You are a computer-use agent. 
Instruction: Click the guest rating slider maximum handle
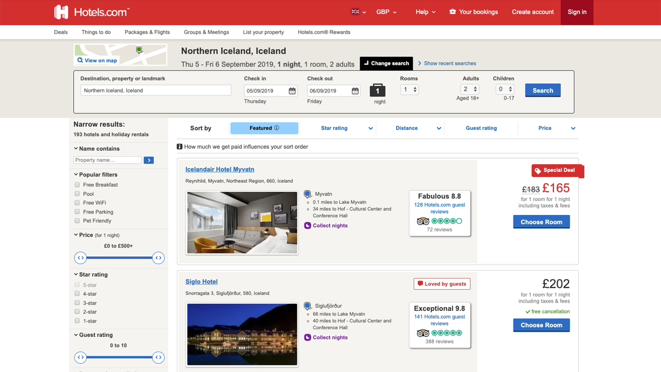pyautogui.click(x=159, y=357)
